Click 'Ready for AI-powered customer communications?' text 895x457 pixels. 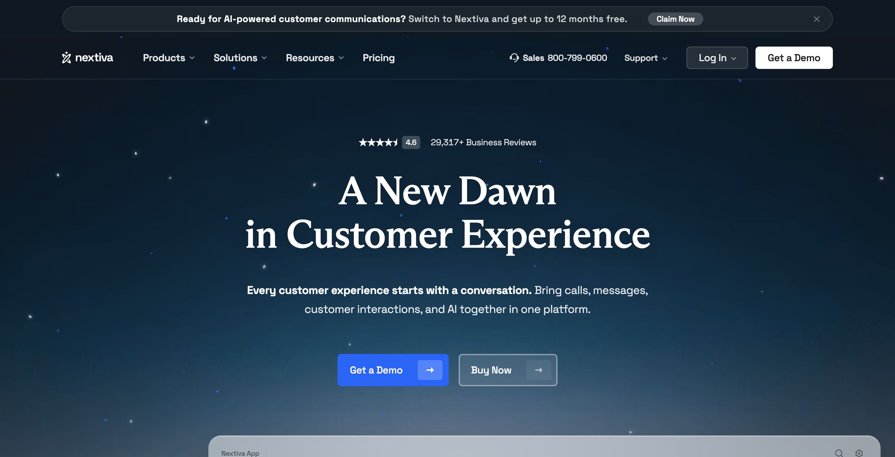coord(291,19)
